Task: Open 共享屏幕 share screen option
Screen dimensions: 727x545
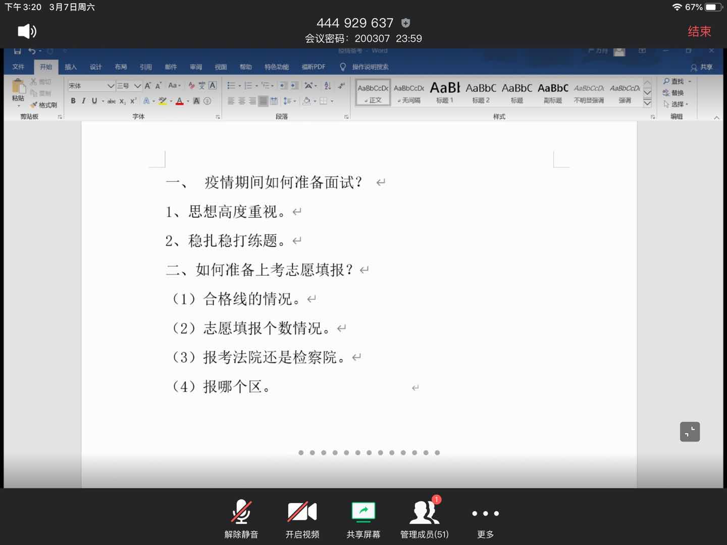Action: click(x=363, y=519)
